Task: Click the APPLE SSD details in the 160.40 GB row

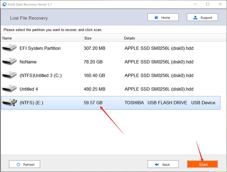Action: 159,75
